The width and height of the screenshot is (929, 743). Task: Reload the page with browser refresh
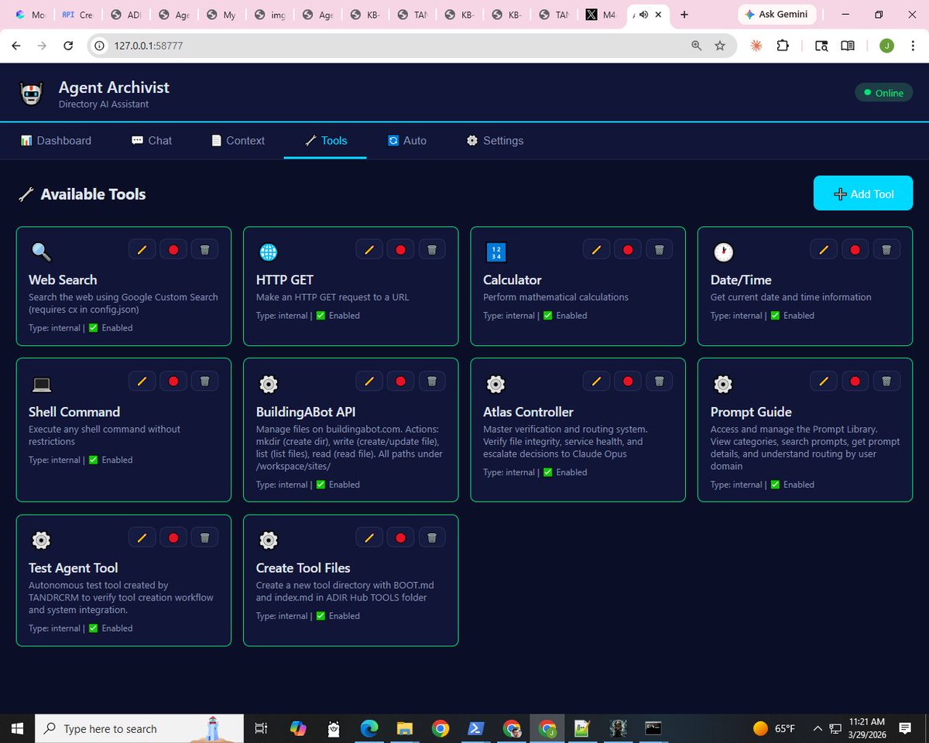click(x=68, y=46)
